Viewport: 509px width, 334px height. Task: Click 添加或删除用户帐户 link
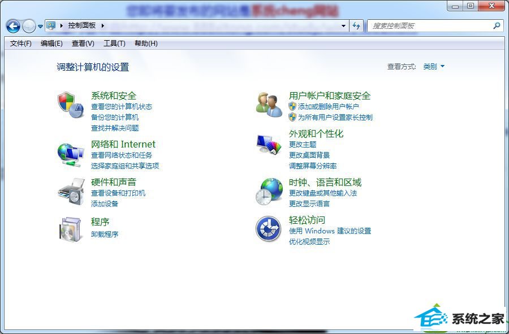(329, 107)
